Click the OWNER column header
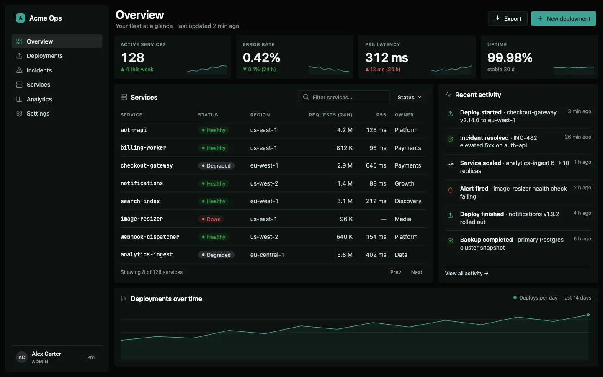 [404, 115]
